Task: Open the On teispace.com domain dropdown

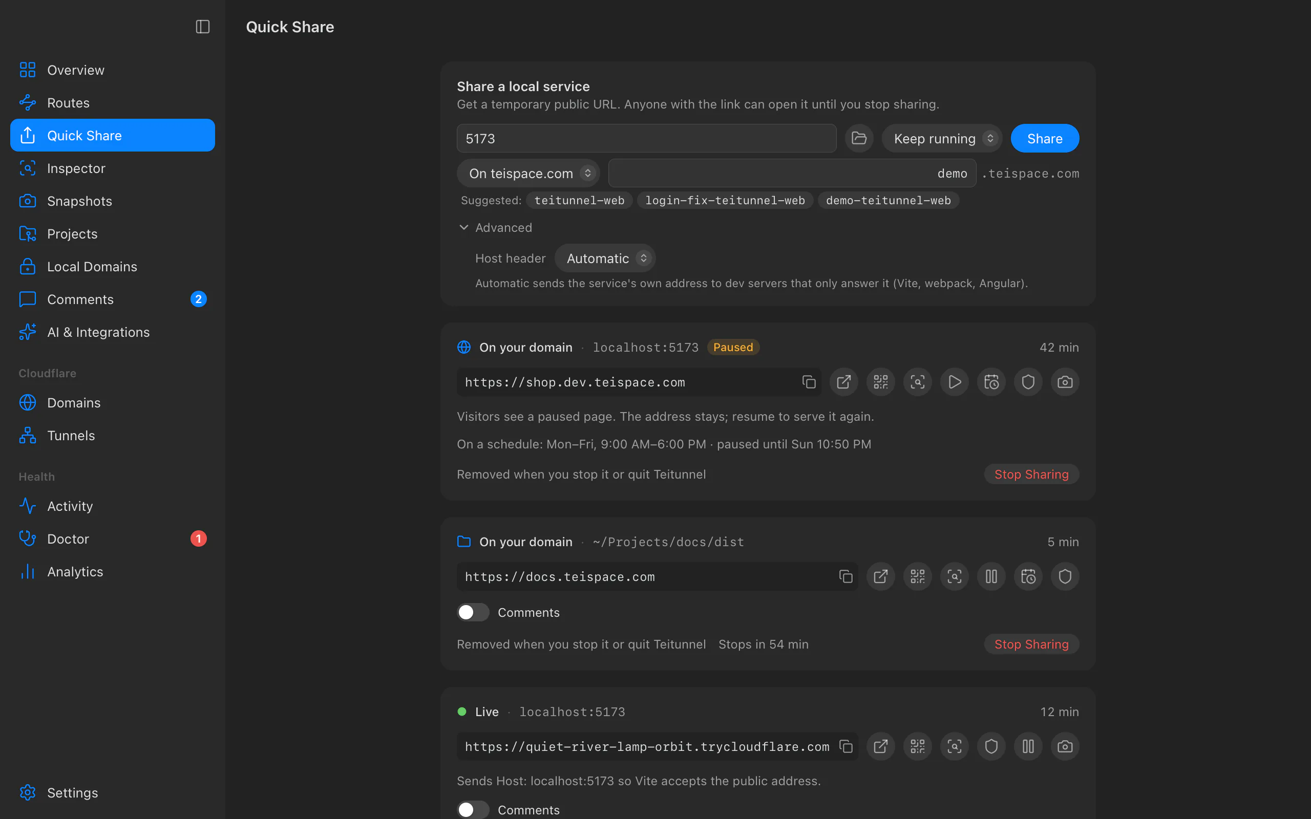Action: point(528,174)
